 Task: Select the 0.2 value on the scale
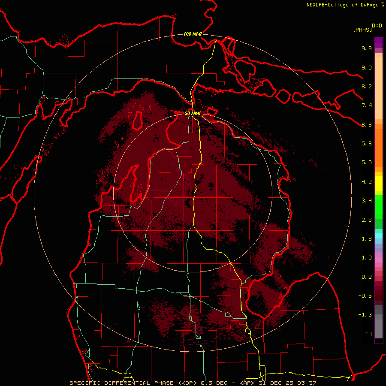(367, 277)
